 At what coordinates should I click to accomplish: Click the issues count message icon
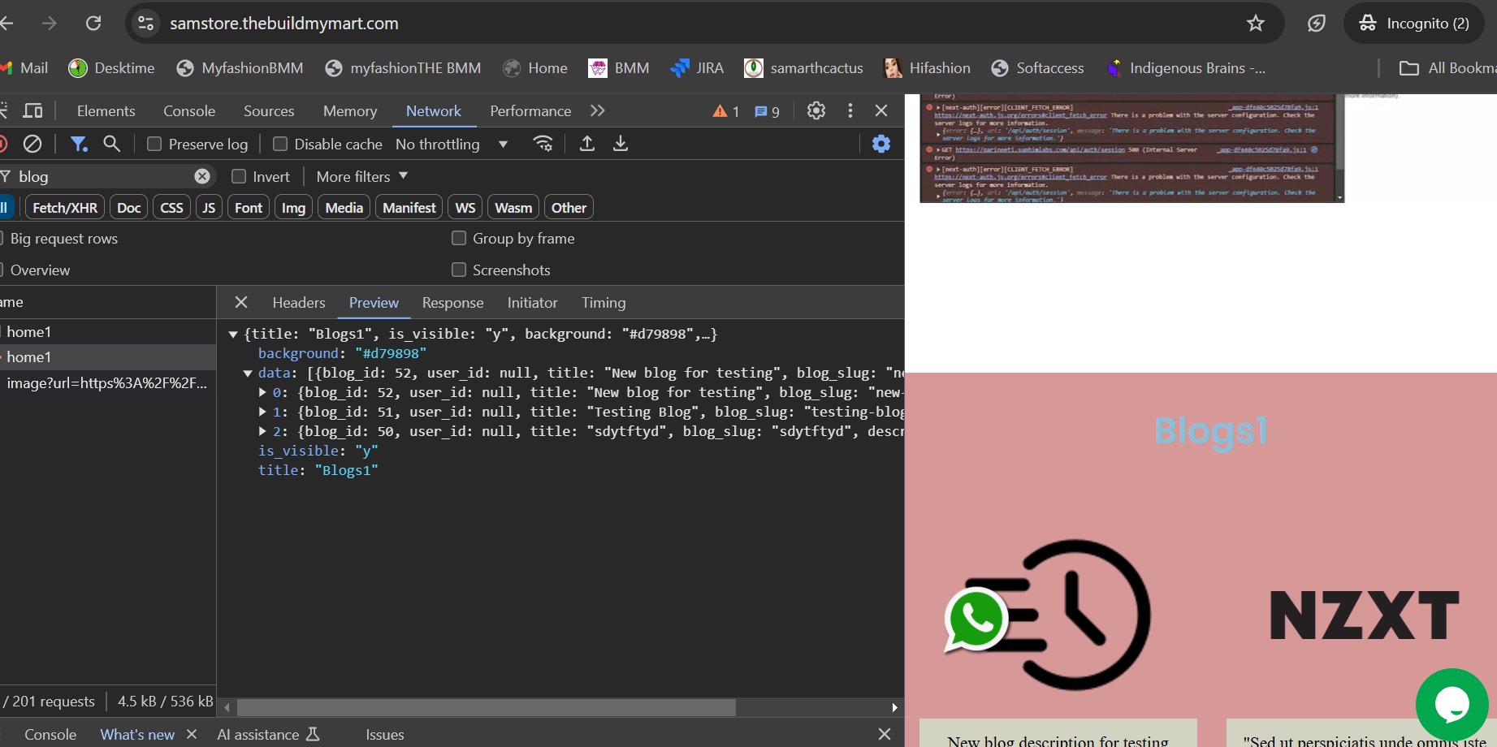coord(767,111)
